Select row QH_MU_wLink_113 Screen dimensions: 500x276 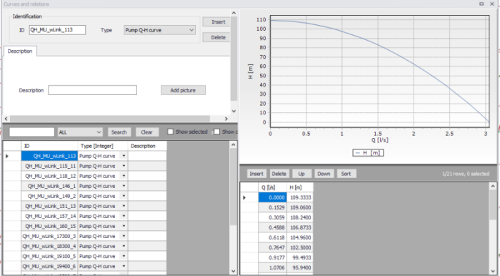50,156
